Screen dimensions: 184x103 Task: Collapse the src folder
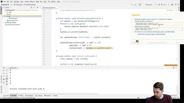tap(5, 16)
